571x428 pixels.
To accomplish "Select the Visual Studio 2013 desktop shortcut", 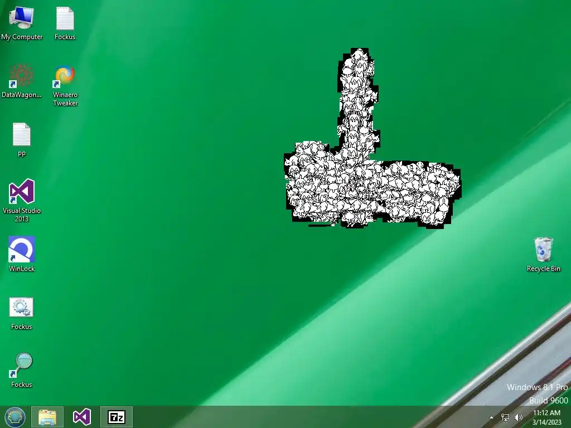I will pyautogui.click(x=22, y=200).
